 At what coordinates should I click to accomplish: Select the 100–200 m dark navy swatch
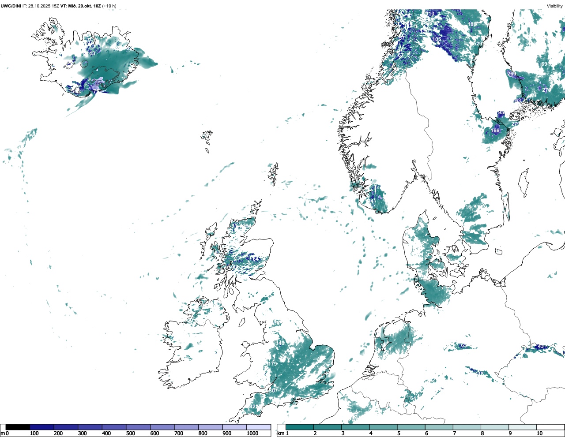(42, 427)
